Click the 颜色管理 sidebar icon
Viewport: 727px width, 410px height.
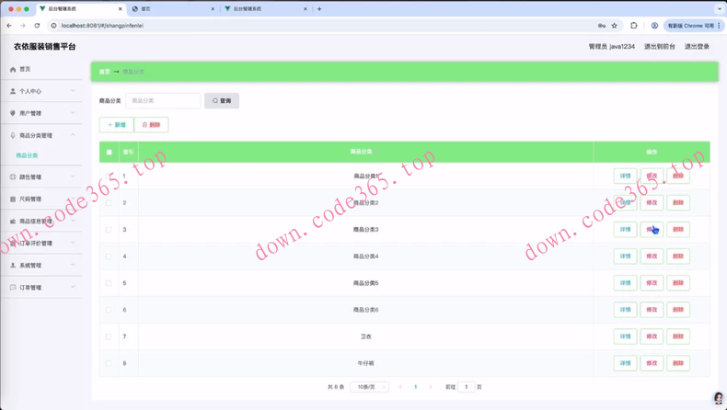(13, 177)
